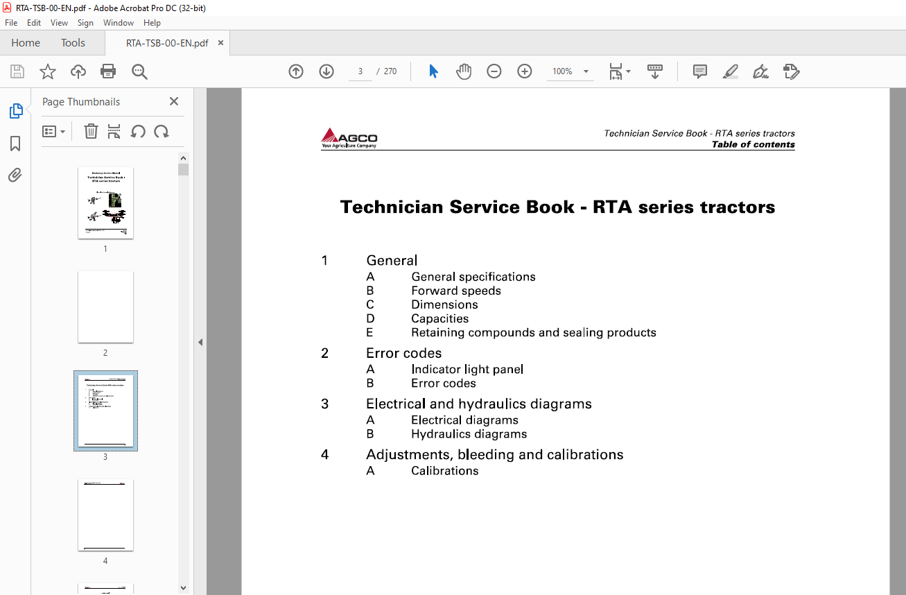Switch to the Home tab
906x595 pixels.
point(26,43)
